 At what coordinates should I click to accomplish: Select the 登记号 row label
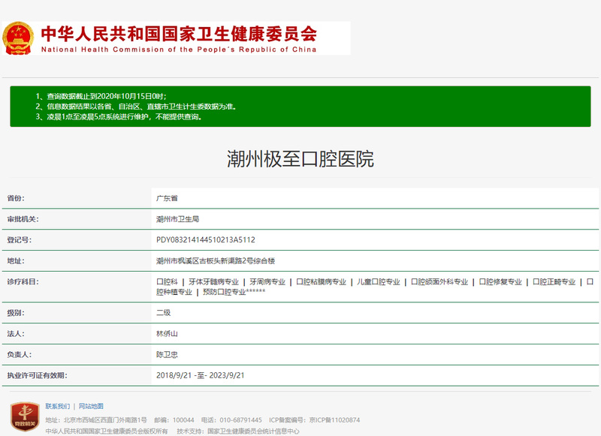coord(20,240)
